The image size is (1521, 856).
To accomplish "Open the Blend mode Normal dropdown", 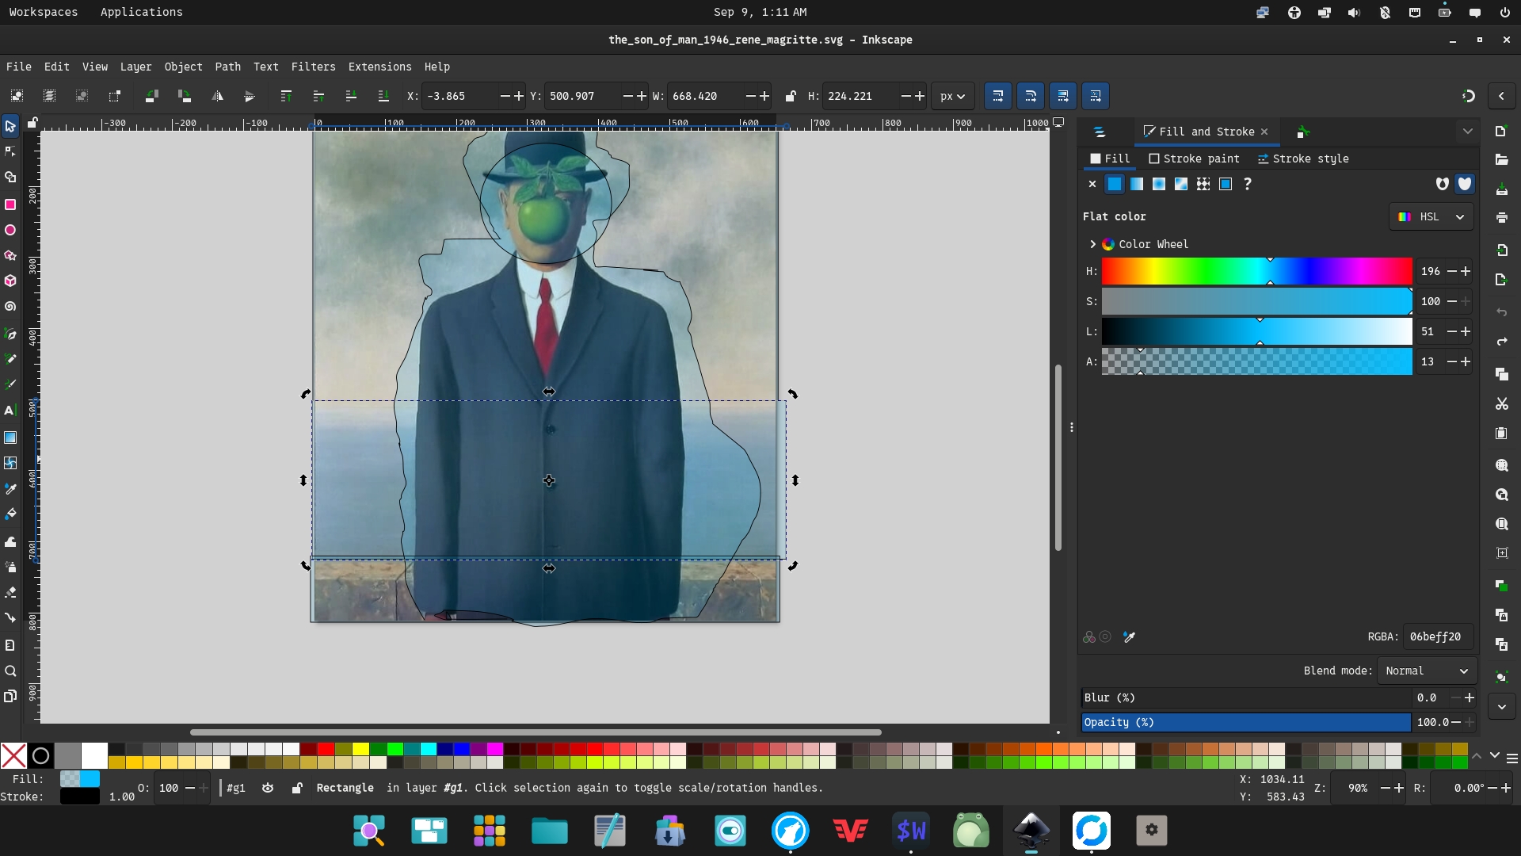I will tap(1427, 671).
